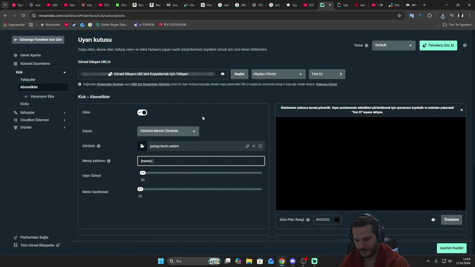
Task: Add a variation with Varyasyon Ekle
Action: pos(39,96)
